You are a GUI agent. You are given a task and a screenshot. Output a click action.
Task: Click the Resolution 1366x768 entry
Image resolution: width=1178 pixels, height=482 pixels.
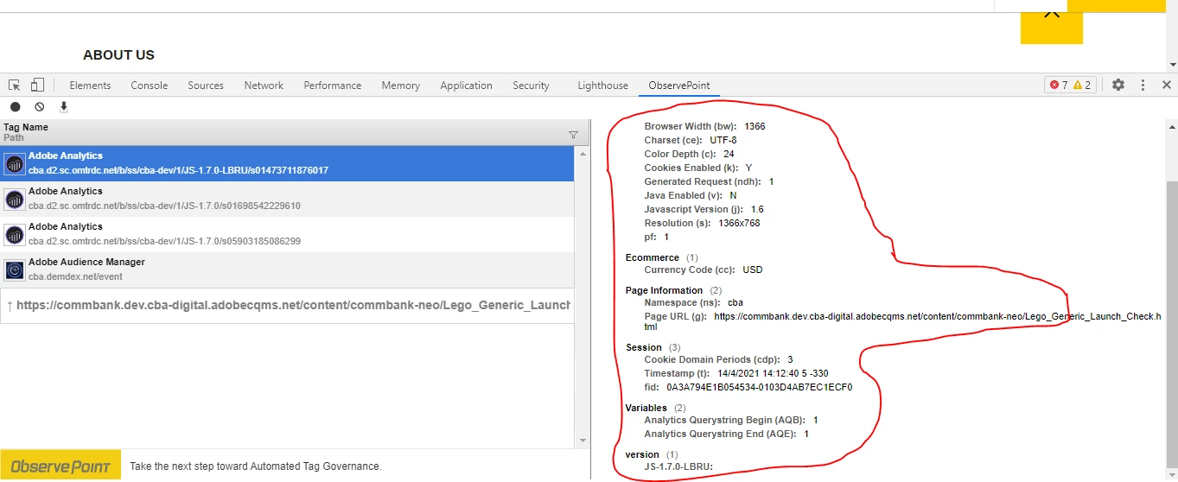click(702, 223)
